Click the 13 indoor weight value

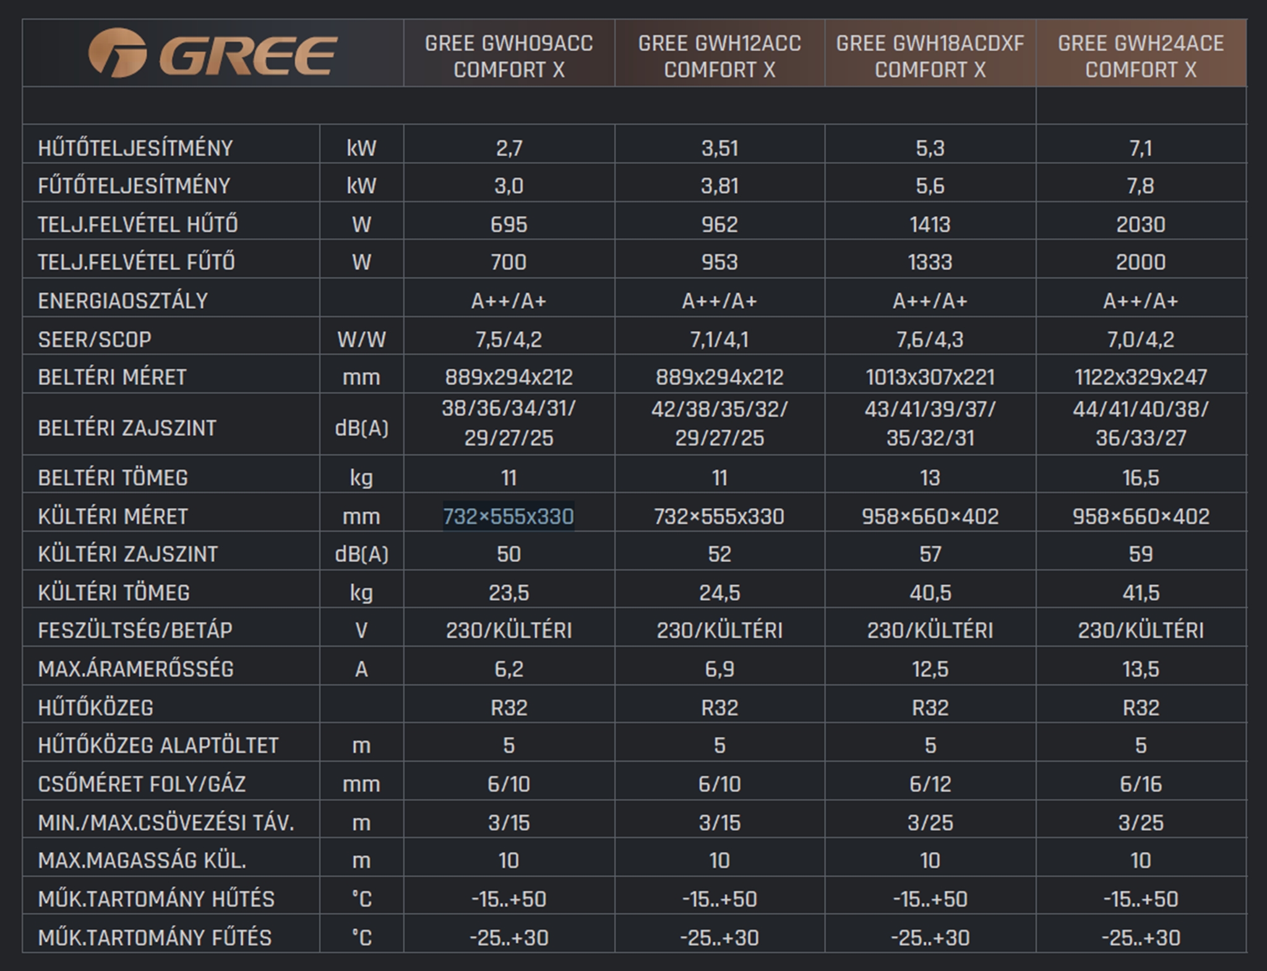(x=930, y=477)
